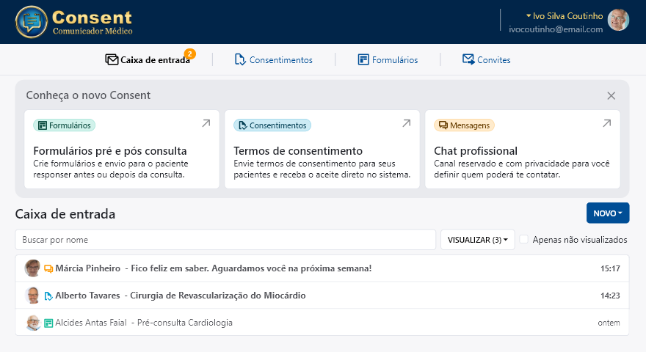
Task: Click the Consent speech-bubble logo icon
Action: pos(30,22)
